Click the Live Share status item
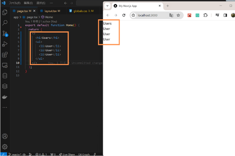The image size is (235, 156). 67,155
